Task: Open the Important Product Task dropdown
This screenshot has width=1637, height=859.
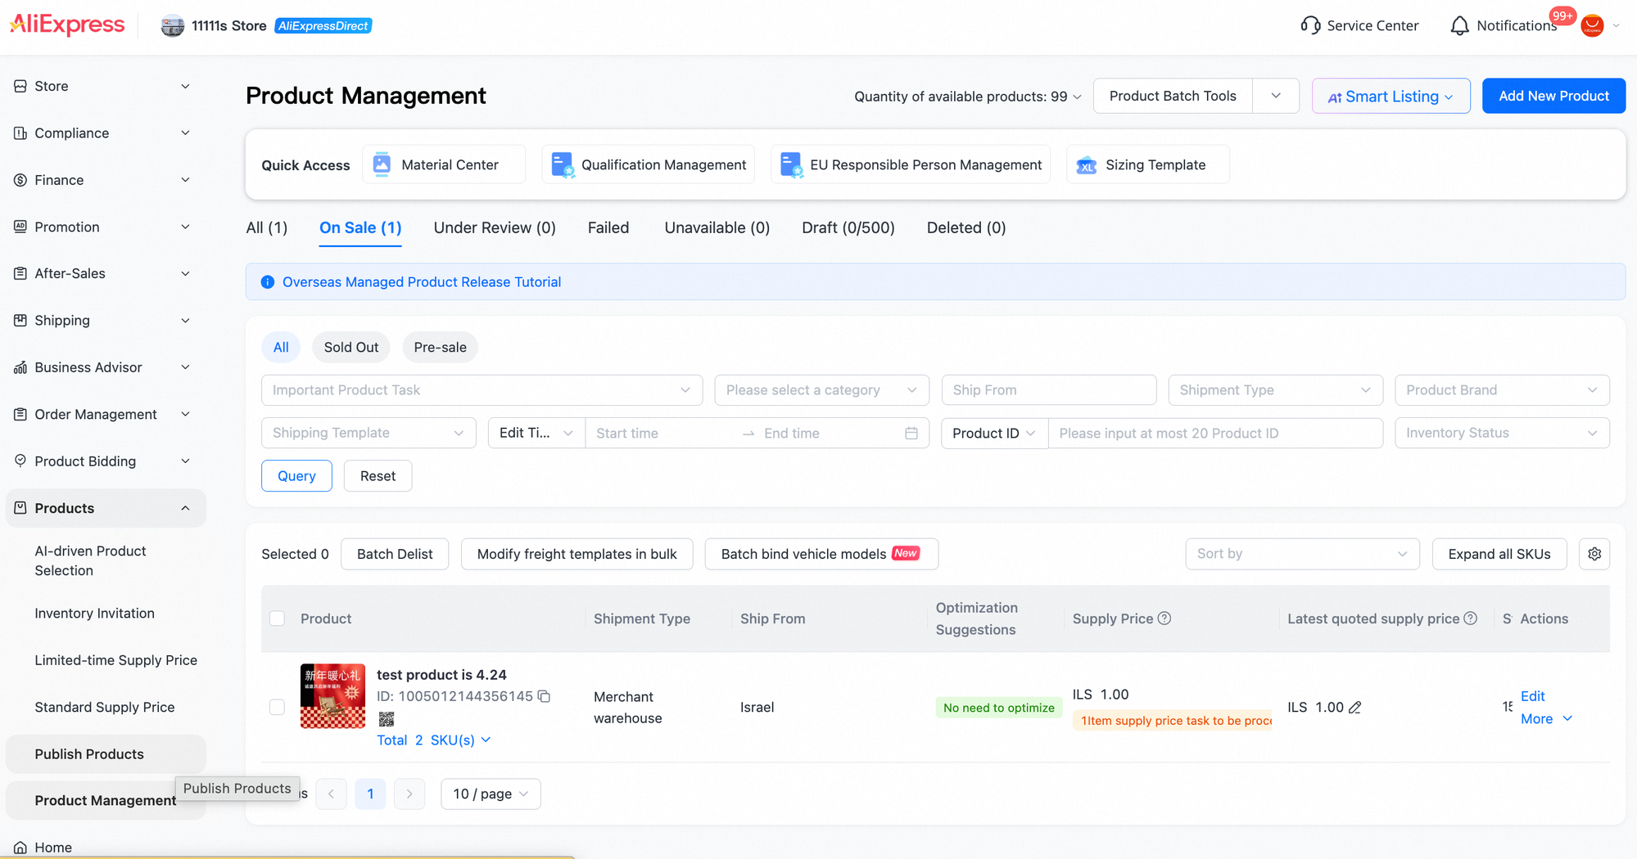Action: pyautogui.click(x=482, y=390)
